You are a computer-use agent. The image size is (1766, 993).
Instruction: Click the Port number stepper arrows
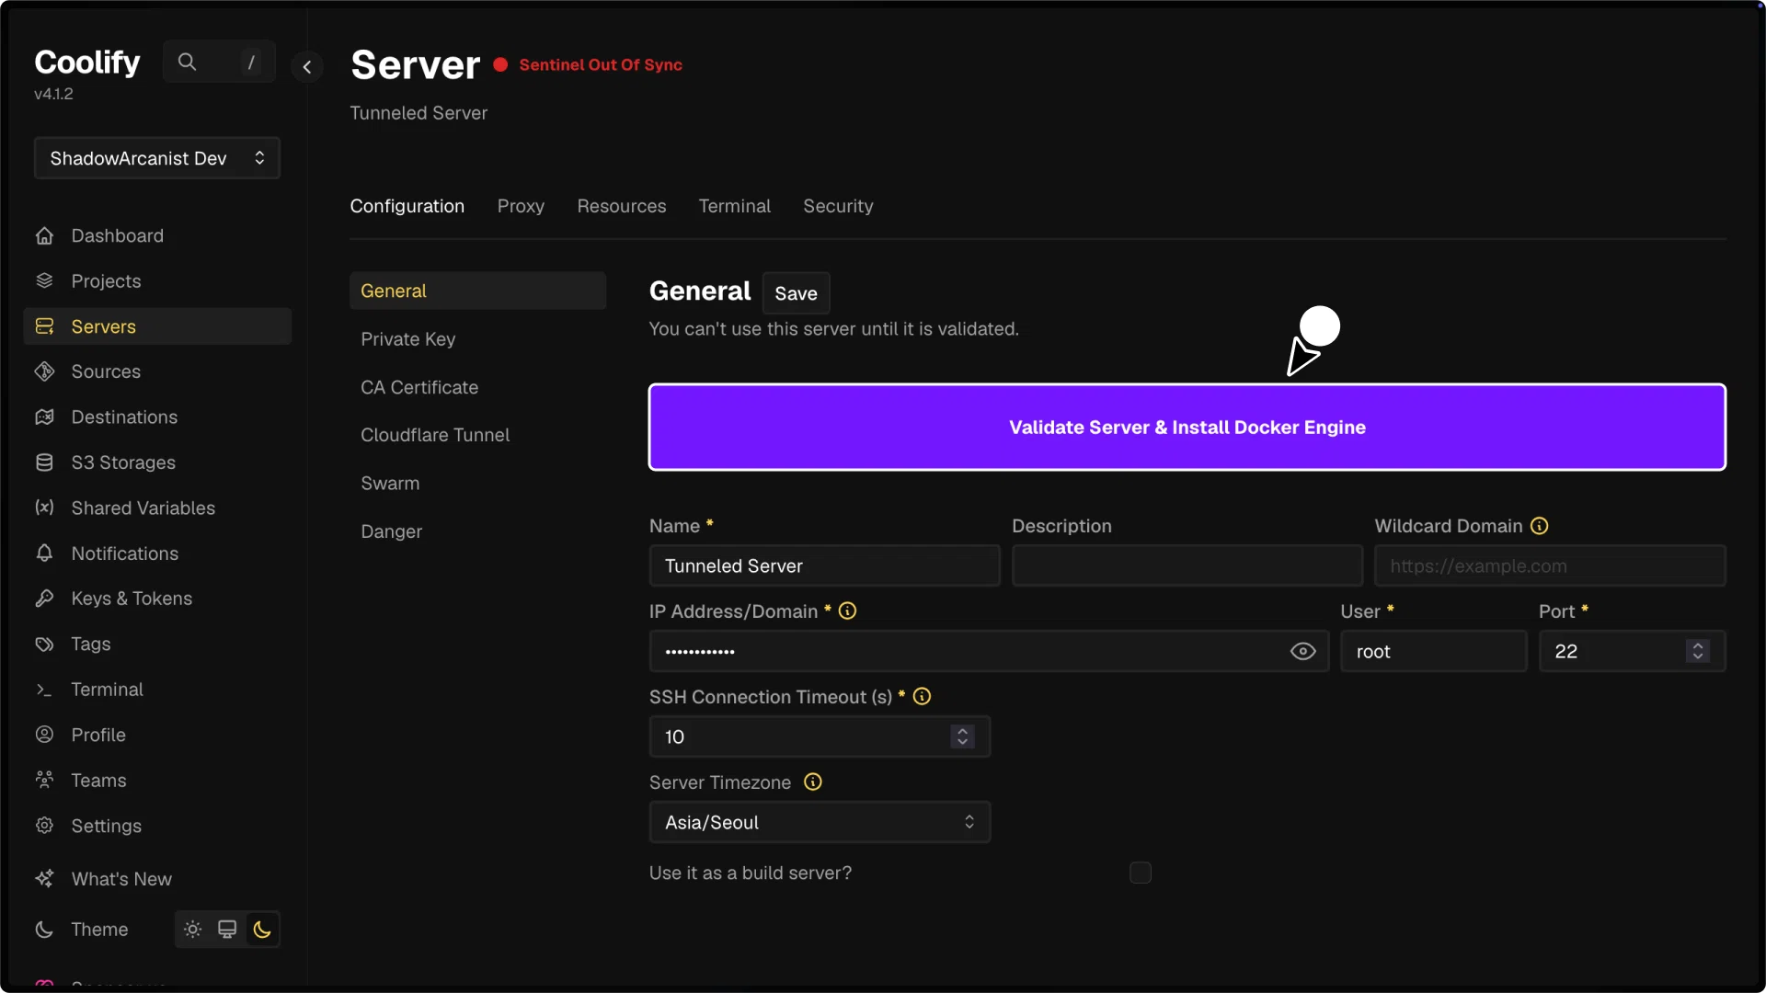pyautogui.click(x=1698, y=651)
